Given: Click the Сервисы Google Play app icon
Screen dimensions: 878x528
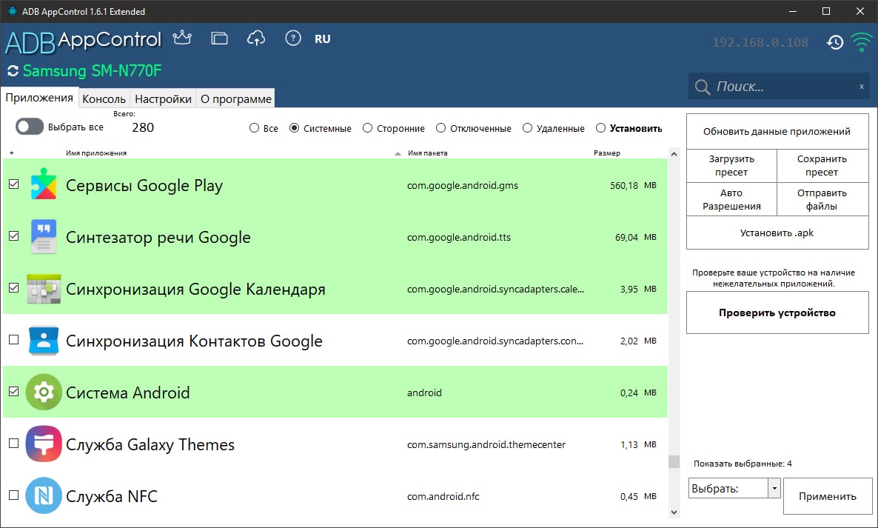Looking at the screenshot, I should coord(44,184).
